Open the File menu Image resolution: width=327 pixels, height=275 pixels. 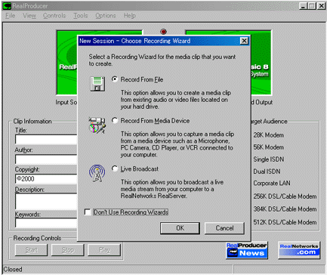coord(10,16)
